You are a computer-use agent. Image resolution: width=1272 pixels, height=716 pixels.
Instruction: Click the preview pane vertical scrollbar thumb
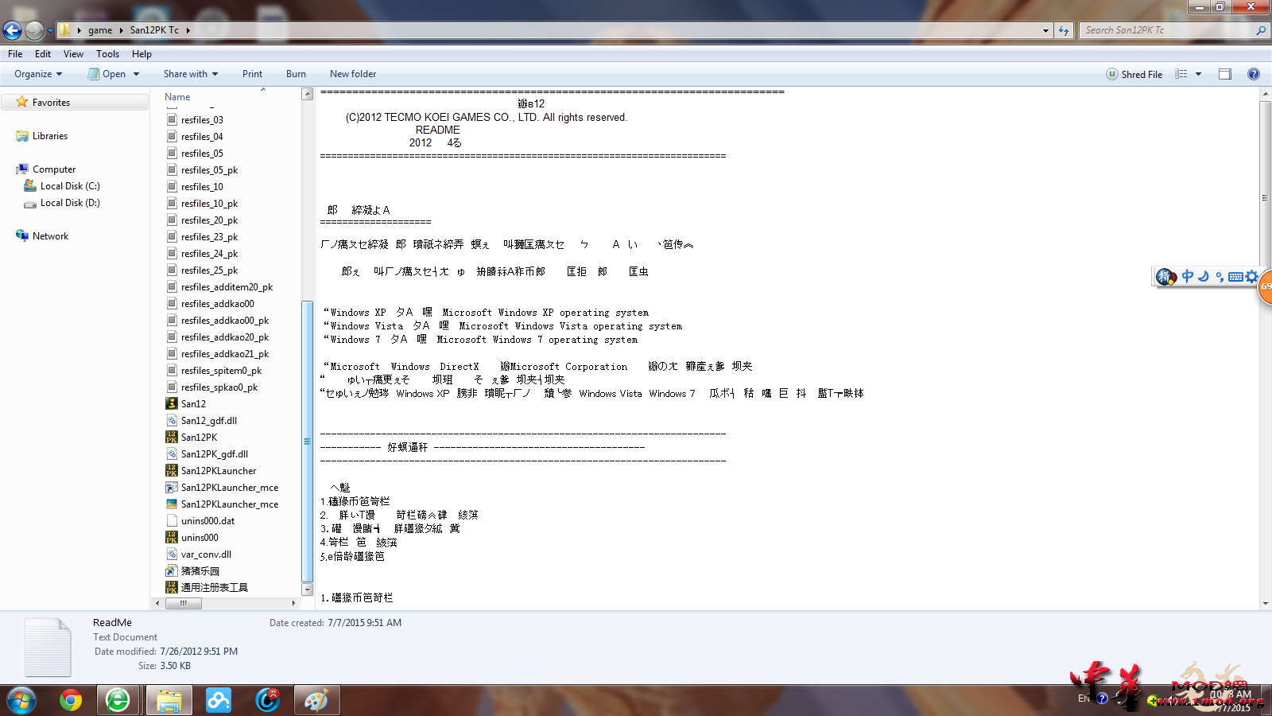(1265, 198)
